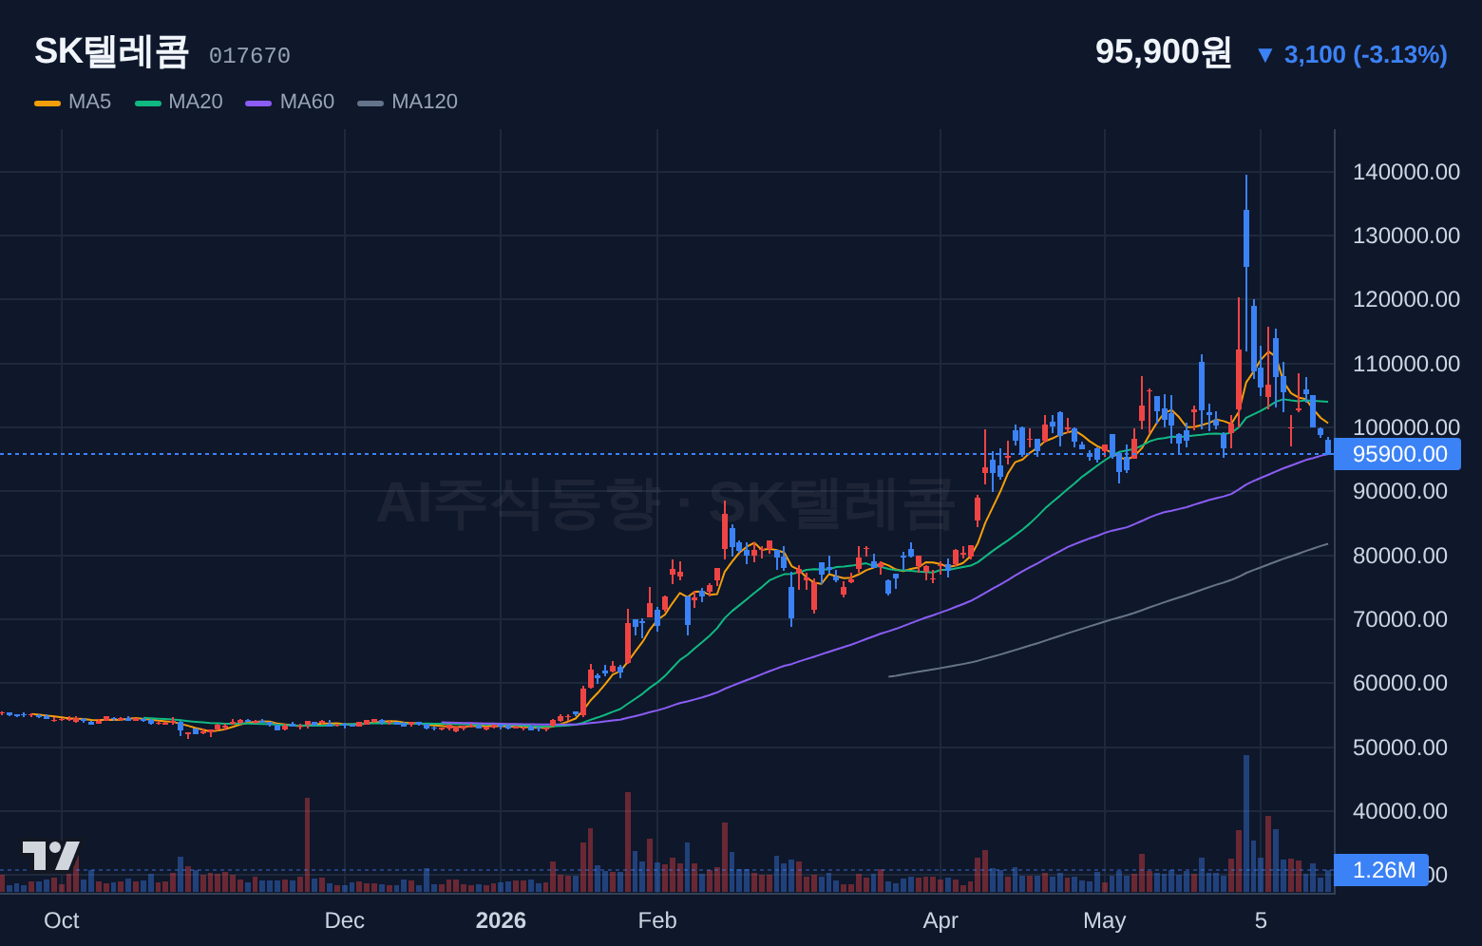Click the 120000.00 price axis label
Viewport: 1482px width, 946px height.
pyautogui.click(x=1406, y=299)
